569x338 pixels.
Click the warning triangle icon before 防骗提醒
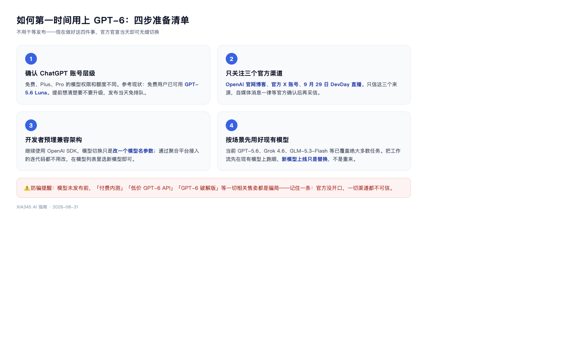pos(27,188)
